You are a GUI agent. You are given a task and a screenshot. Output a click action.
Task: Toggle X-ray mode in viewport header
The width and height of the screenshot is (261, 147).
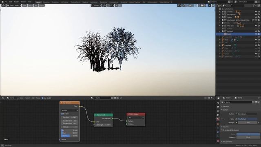pos(196,5)
